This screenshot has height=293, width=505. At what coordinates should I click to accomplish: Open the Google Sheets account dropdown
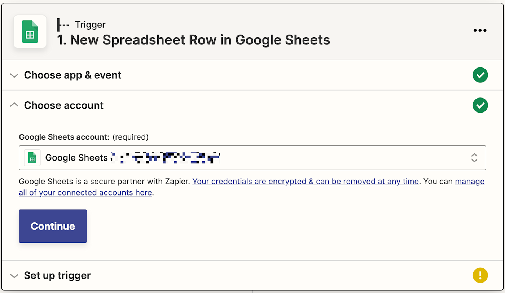point(252,158)
